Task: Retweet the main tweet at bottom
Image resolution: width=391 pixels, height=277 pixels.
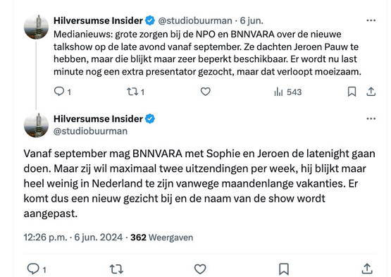Action: [116, 269]
